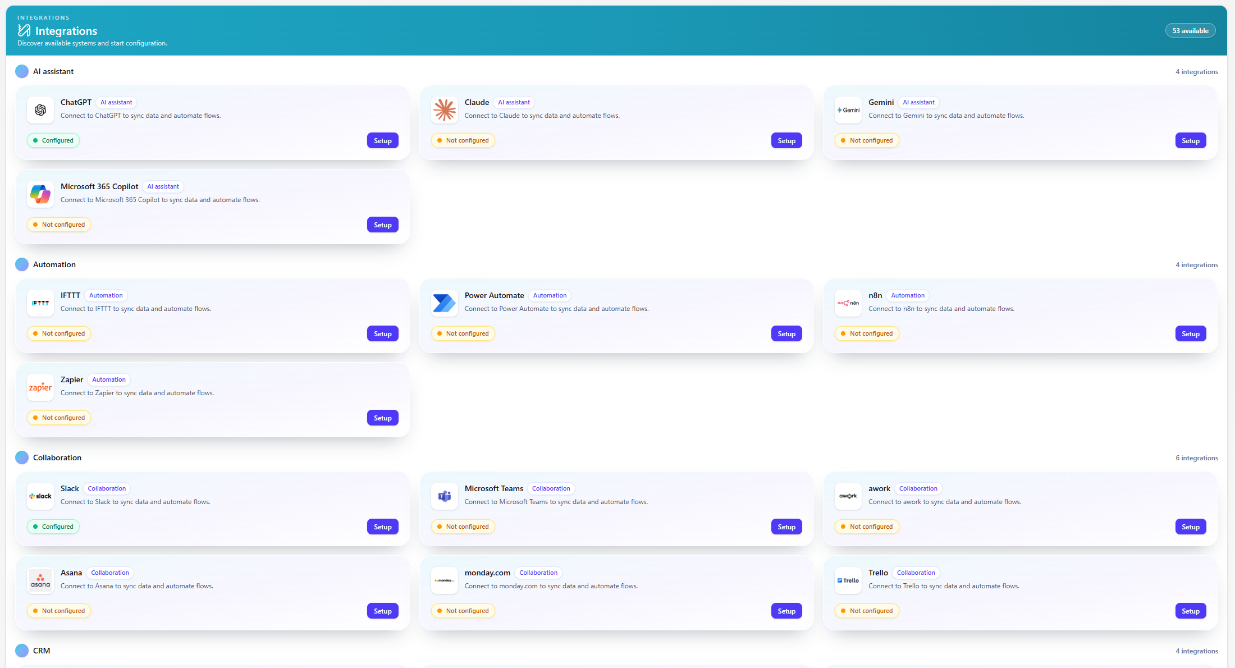Open Setup for the Gemini integration
This screenshot has width=1235, height=668.
point(1191,140)
